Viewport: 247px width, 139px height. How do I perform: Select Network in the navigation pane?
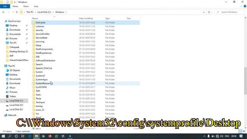pyautogui.click(x=12, y=115)
